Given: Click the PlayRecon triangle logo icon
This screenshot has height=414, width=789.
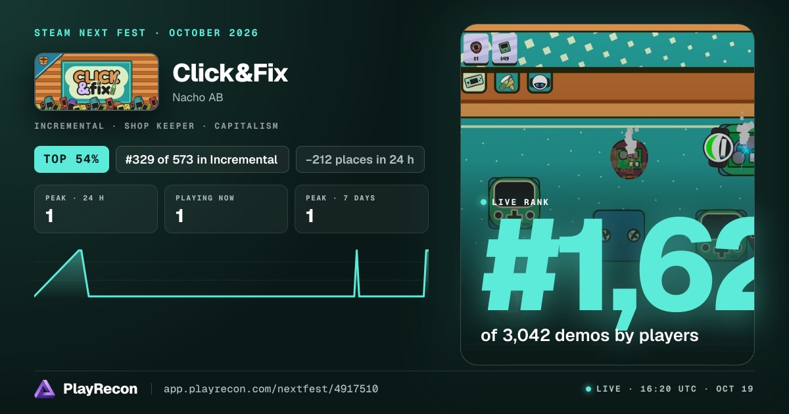Looking at the screenshot, I should [45, 389].
